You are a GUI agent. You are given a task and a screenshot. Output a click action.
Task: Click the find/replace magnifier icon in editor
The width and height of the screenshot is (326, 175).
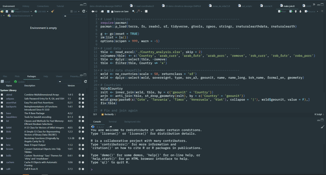[x=134, y=11]
